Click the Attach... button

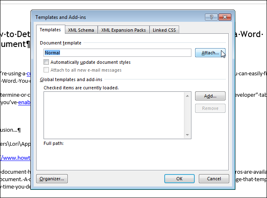pyautogui.click(x=210, y=53)
